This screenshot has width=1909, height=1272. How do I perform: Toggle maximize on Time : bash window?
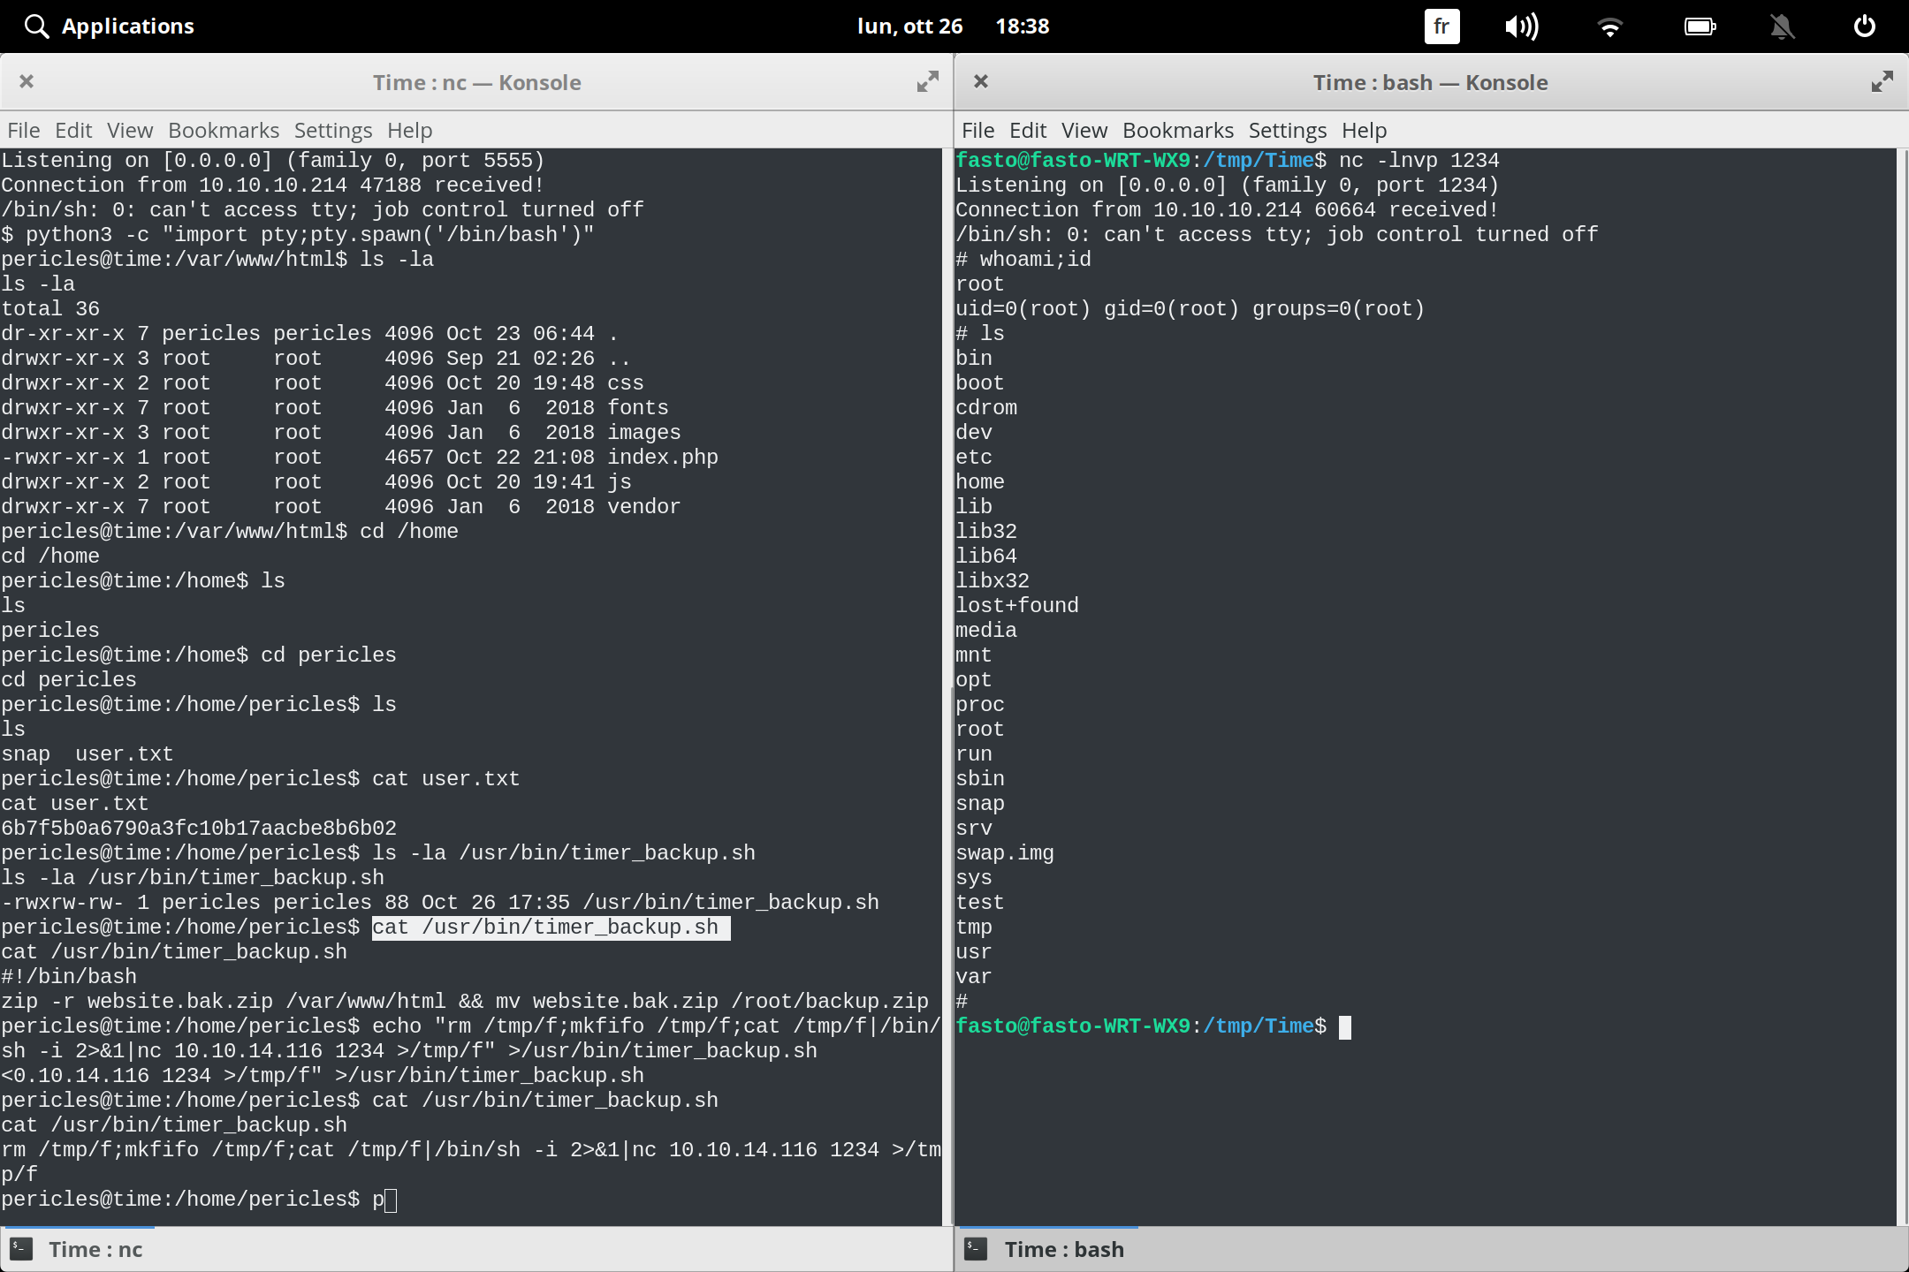click(x=1882, y=81)
